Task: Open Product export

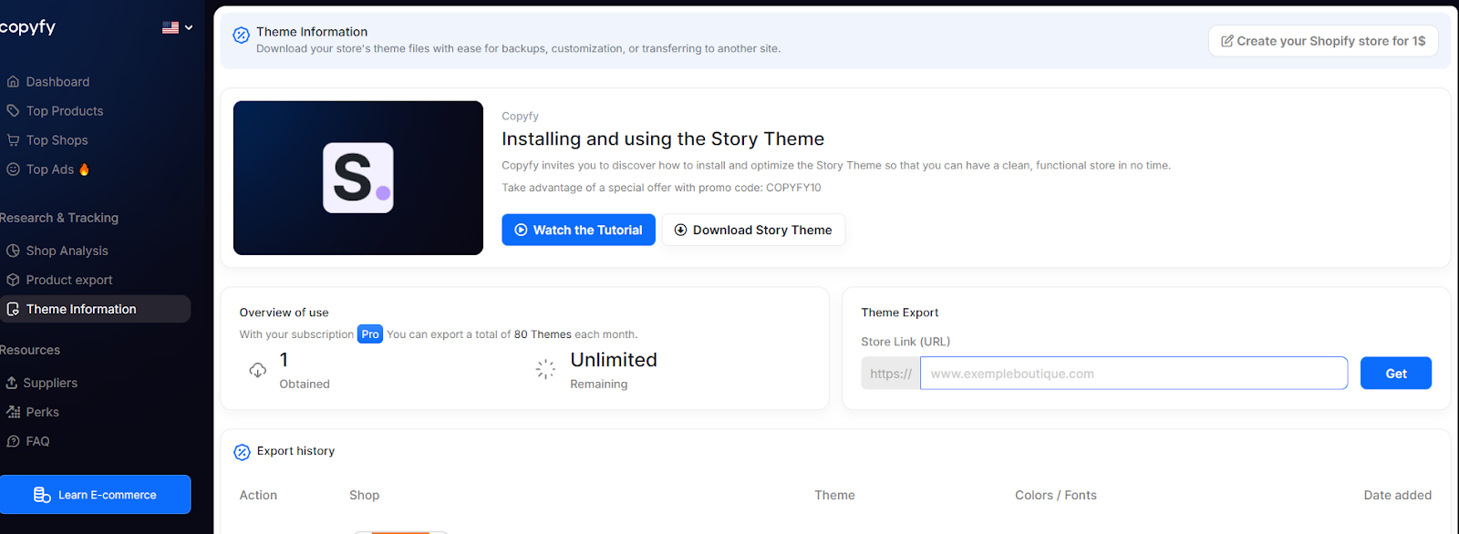Action: point(69,280)
